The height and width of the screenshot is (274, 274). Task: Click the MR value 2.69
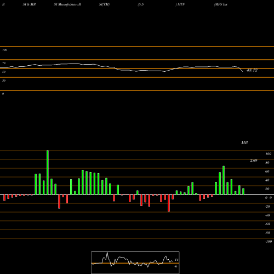coord(254,161)
